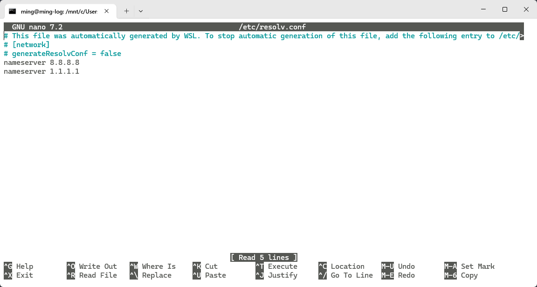Open a new terminal tab with plus
Viewport: 537px width, 287px height.
point(126,11)
